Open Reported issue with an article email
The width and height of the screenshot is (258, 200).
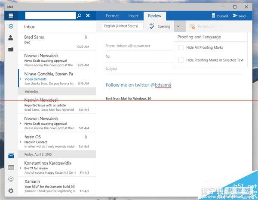click(x=57, y=105)
